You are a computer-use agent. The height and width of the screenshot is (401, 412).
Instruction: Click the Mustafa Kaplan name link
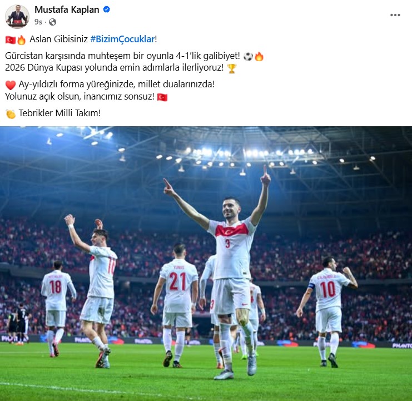(67, 9)
